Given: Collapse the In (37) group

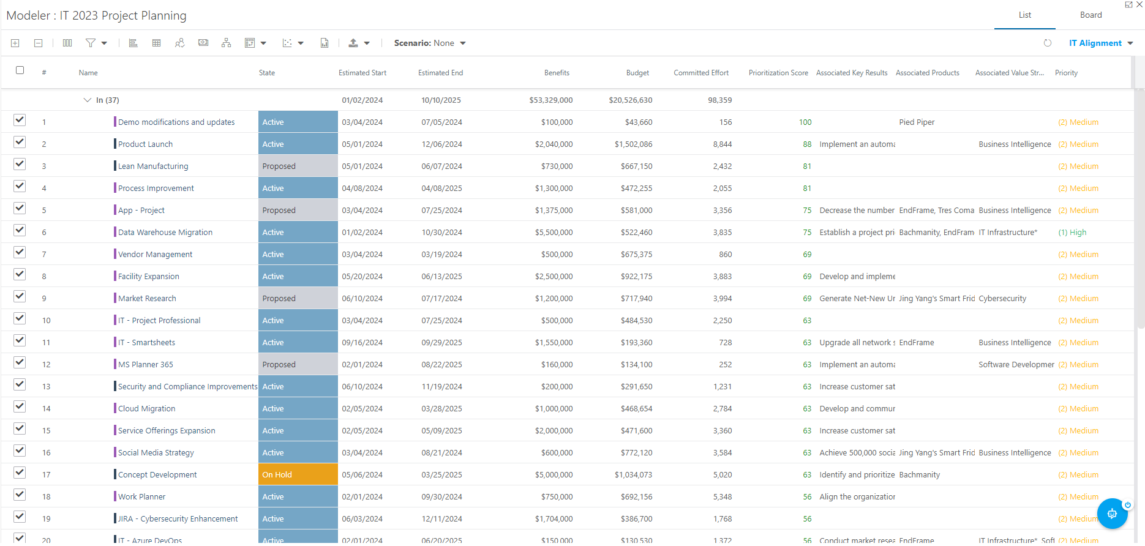Looking at the screenshot, I should click(x=87, y=100).
